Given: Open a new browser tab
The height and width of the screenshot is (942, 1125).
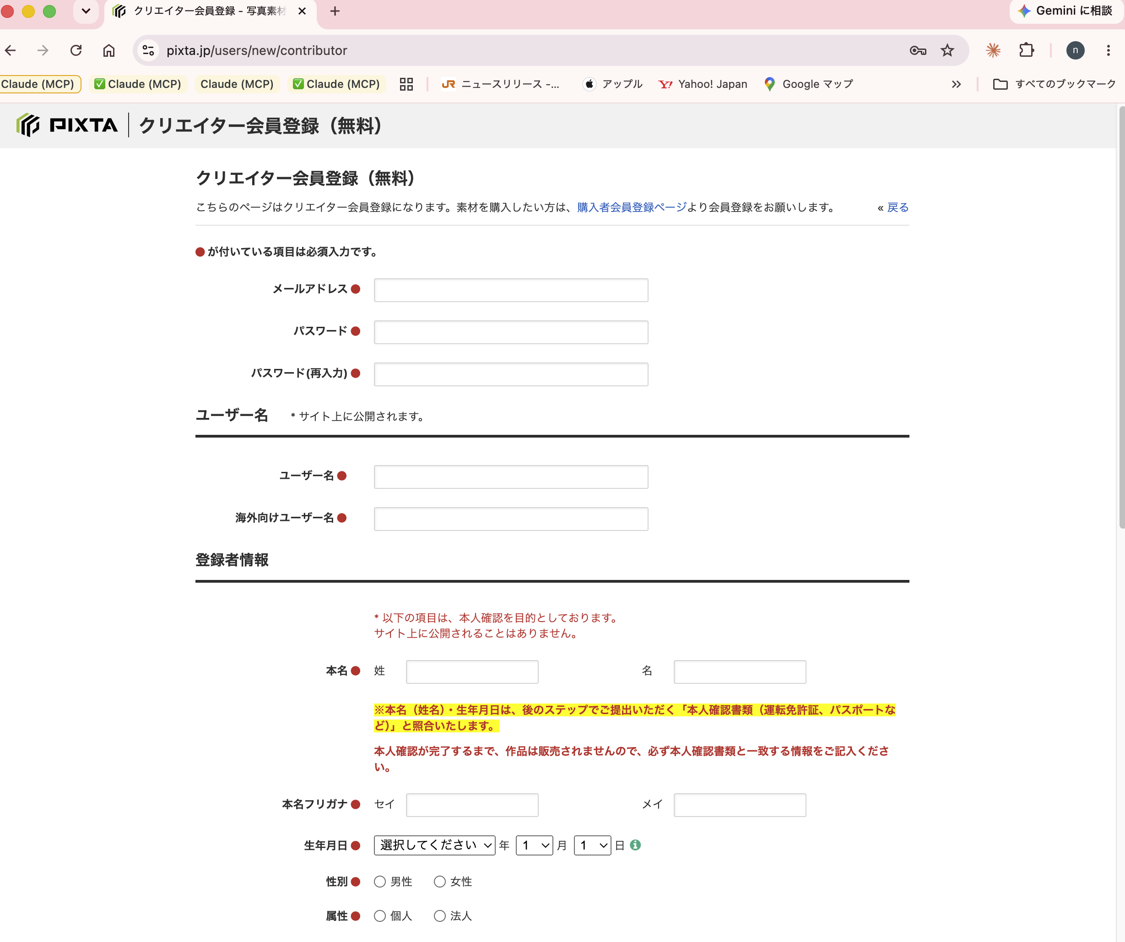Looking at the screenshot, I should click(x=335, y=11).
